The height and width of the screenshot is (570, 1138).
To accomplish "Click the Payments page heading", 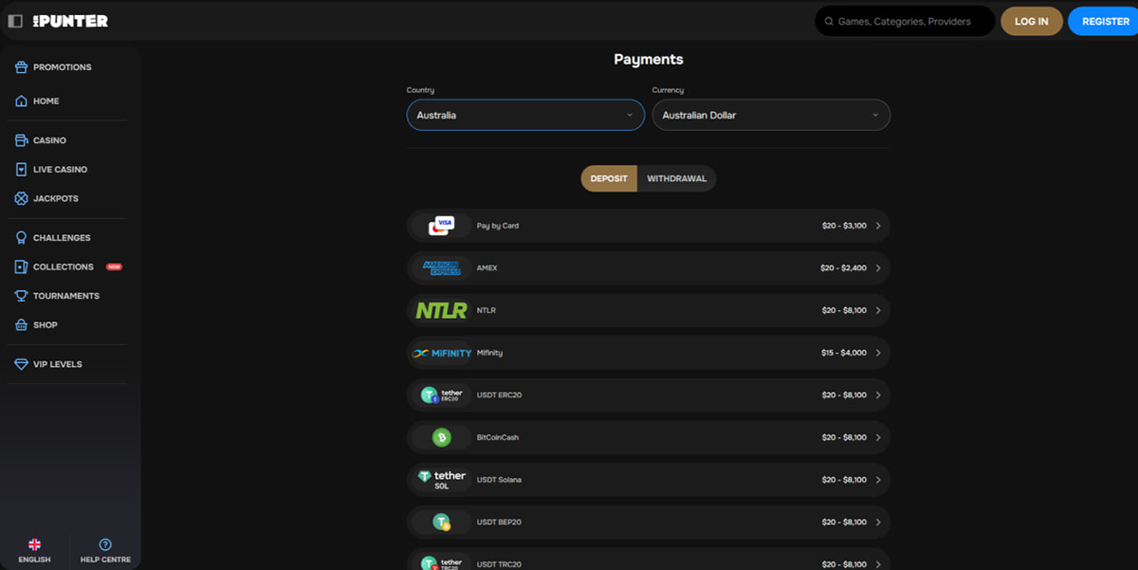I will [649, 59].
